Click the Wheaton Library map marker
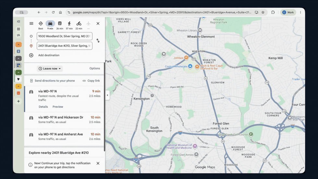The height and width of the screenshot is (179, 318). tap(200, 31)
